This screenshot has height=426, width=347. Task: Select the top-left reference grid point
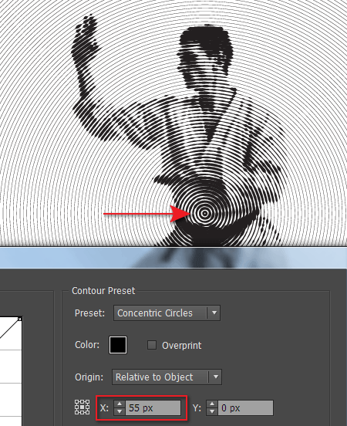point(77,402)
